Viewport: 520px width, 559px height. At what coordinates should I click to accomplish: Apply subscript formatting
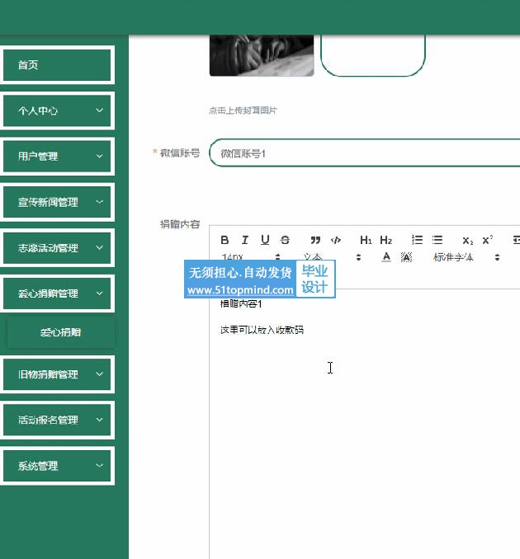pyautogui.click(x=467, y=240)
